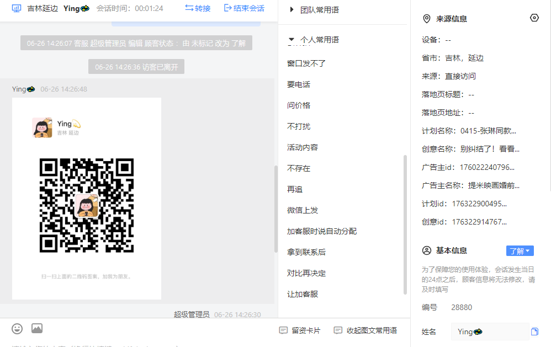551x347 pixels.
Task: Click the location pin icon by 来源信息
Action: (427, 19)
